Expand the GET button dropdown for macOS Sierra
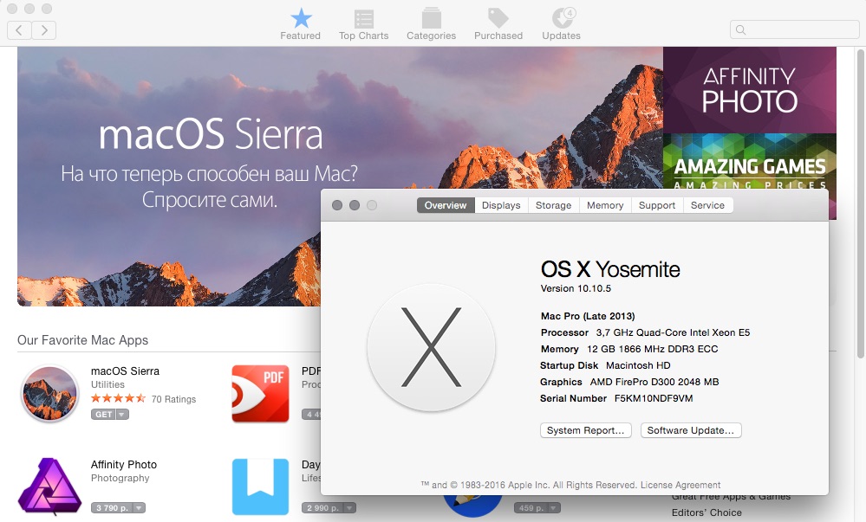The image size is (866, 522). point(122,415)
